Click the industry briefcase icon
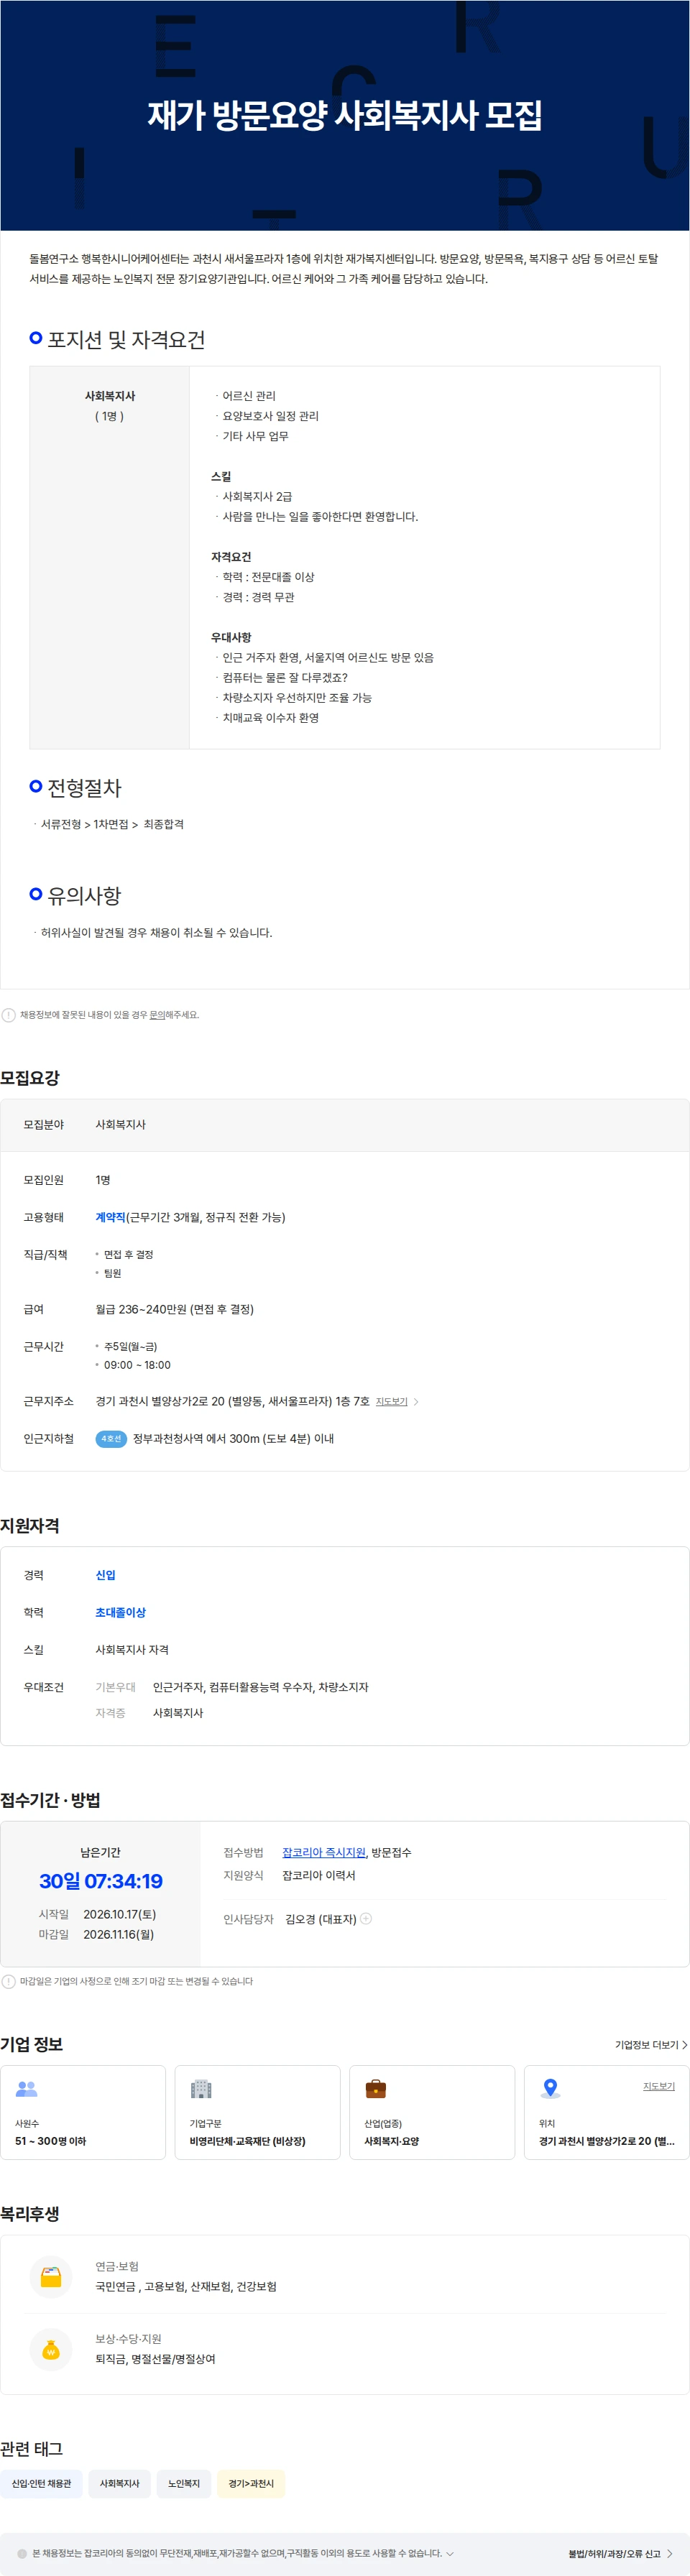The height and width of the screenshot is (2576, 690). 376,2089
